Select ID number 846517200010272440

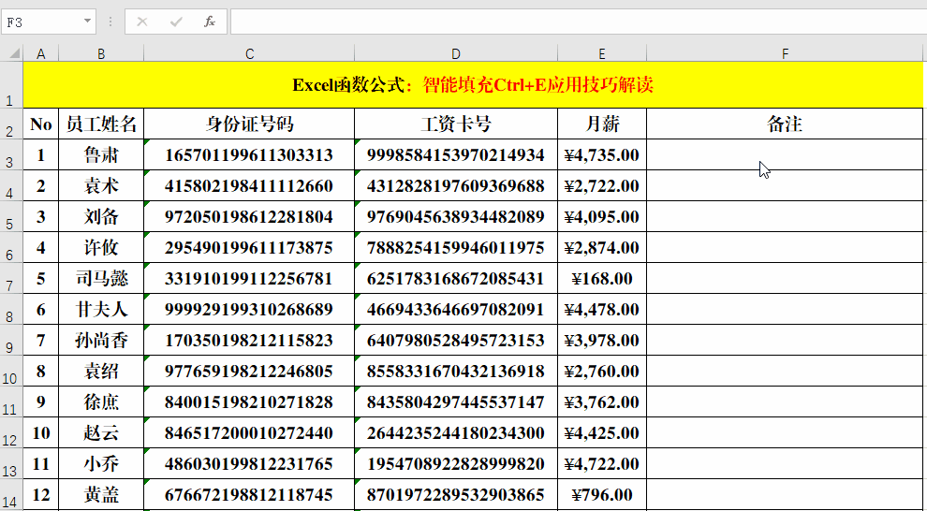[249, 432]
